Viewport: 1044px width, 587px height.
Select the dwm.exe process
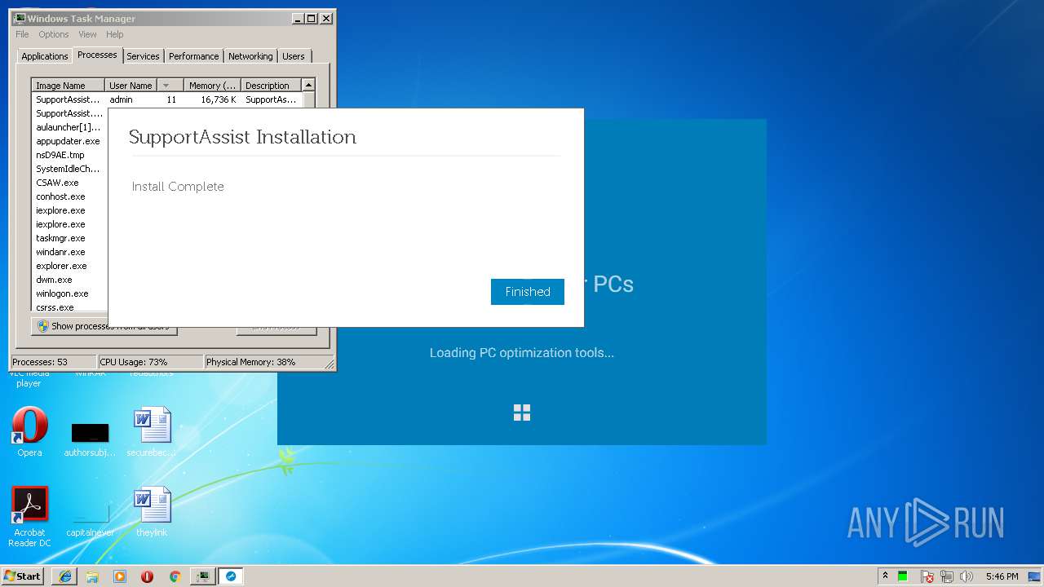70,280
